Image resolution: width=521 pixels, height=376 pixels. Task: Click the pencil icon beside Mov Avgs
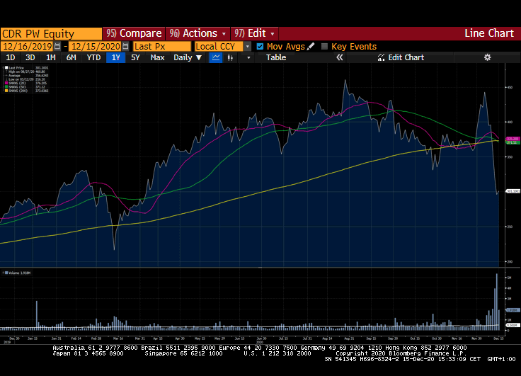[x=311, y=46]
